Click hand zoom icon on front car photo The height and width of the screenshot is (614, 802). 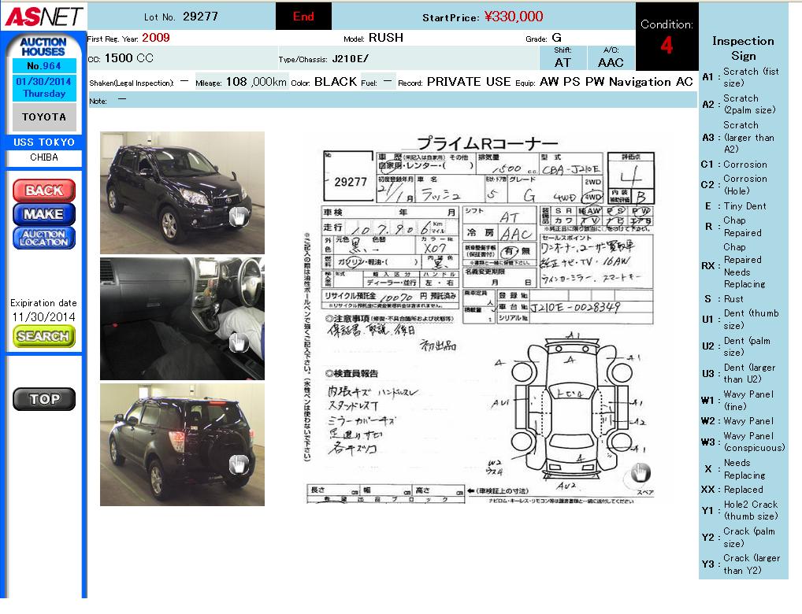[x=237, y=218]
